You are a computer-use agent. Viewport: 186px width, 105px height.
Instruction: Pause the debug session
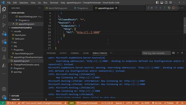pos(152,8)
